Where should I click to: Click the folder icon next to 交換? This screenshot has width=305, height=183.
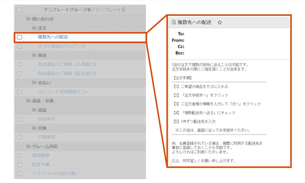click(x=34, y=128)
